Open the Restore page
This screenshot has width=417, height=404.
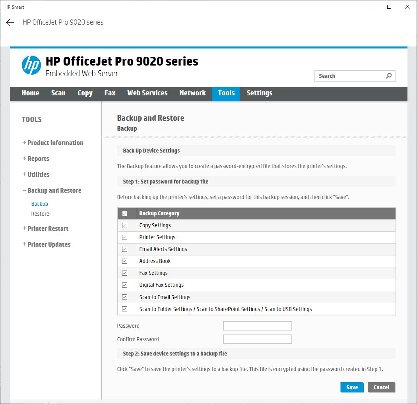pos(40,214)
